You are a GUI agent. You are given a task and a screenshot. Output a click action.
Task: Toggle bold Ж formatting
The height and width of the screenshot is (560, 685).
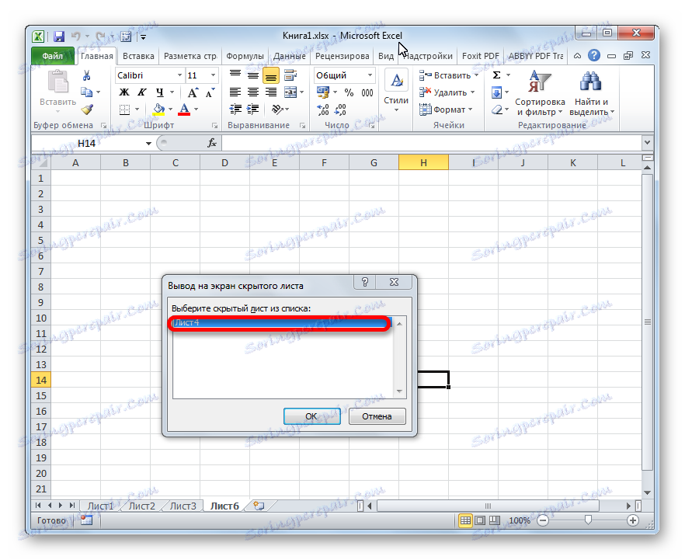[124, 92]
